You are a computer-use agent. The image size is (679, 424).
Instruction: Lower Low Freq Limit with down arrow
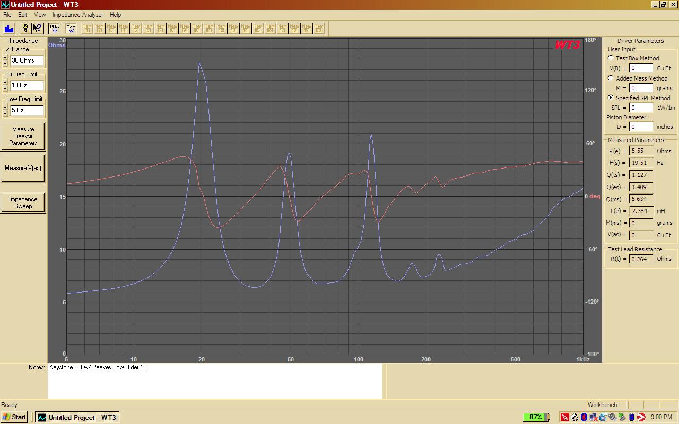point(5,113)
